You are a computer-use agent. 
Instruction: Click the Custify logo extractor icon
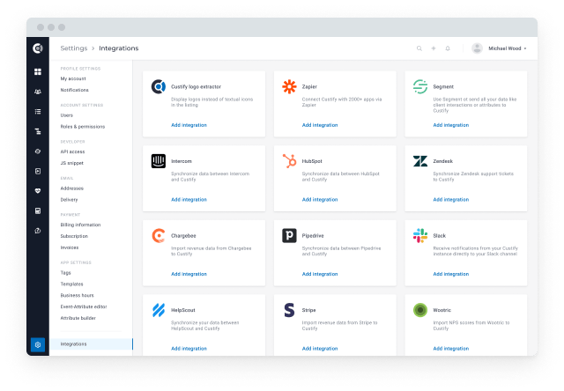pos(159,86)
